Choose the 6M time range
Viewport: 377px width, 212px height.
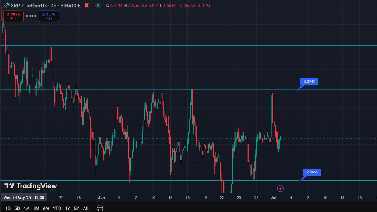click(x=46, y=208)
